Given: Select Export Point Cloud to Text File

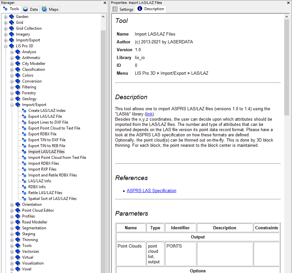Looking at the screenshot, I should point(54,128).
